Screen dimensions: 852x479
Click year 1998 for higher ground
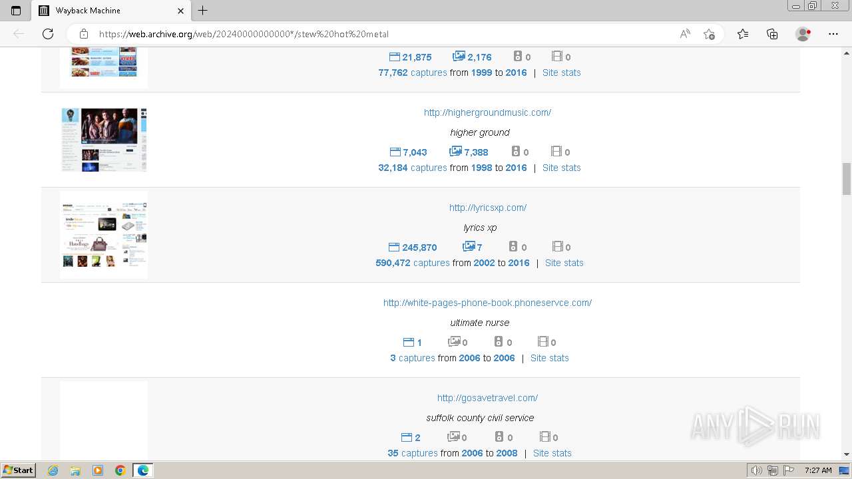(x=482, y=168)
